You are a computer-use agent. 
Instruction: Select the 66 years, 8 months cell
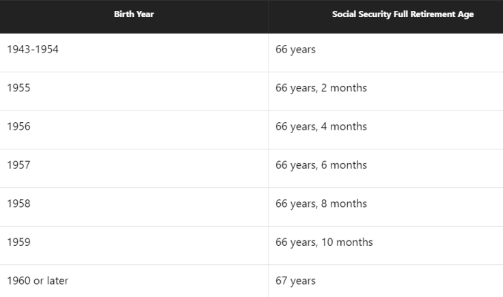pos(385,207)
